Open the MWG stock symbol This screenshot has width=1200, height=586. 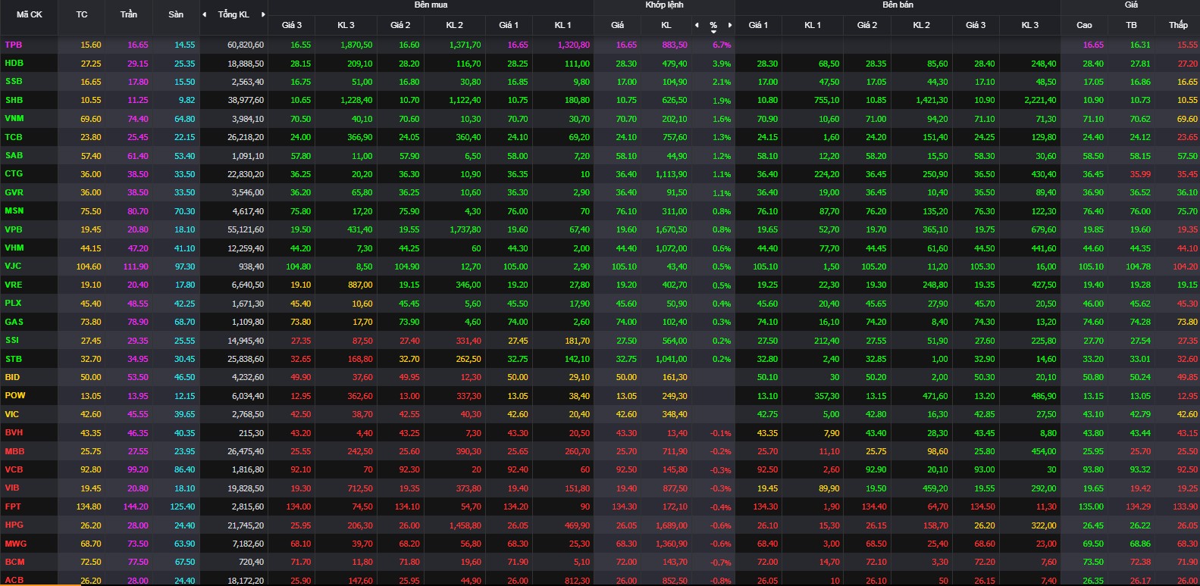pyautogui.click(x=15, y=544)
